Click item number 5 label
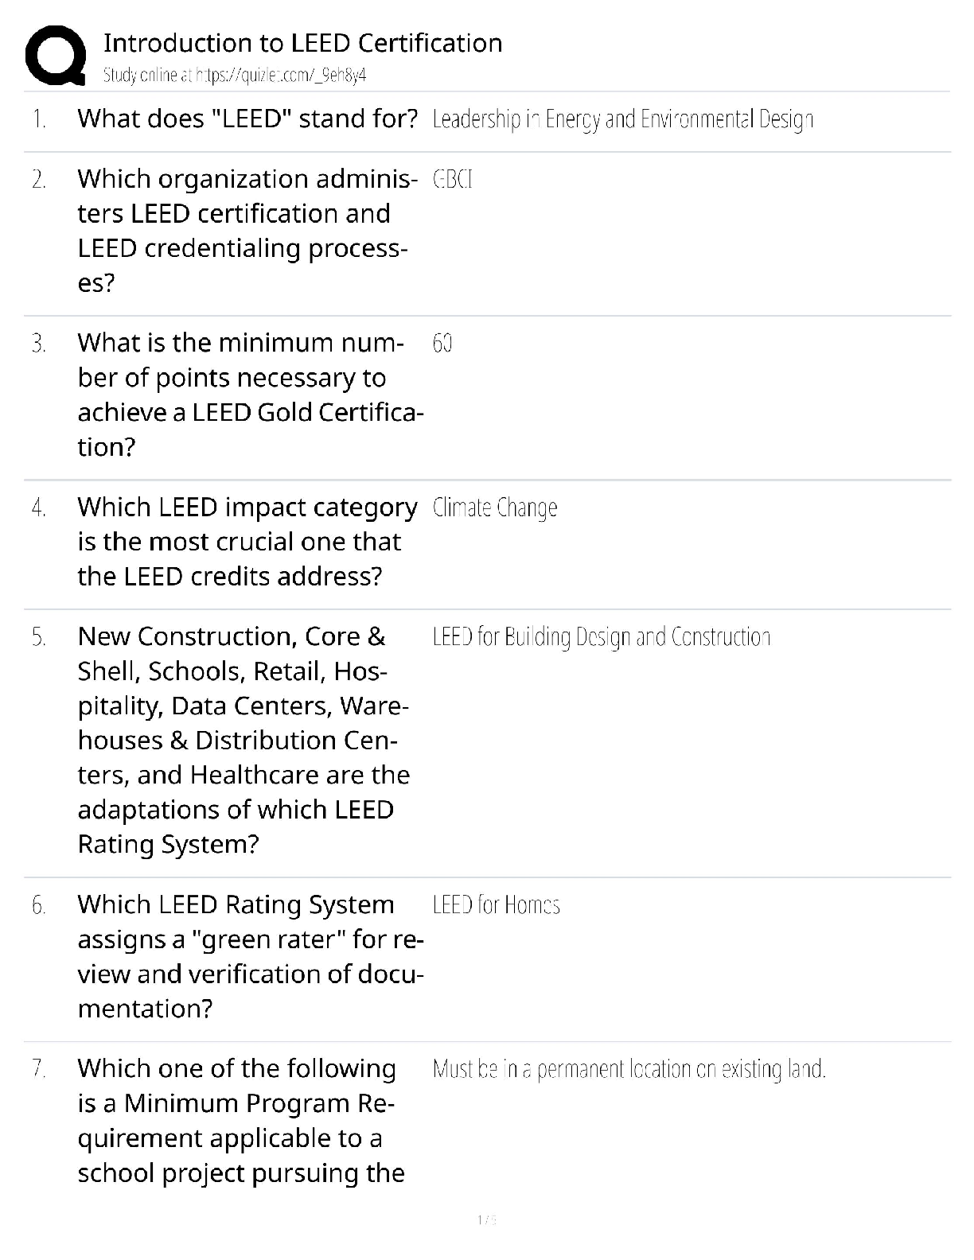 pyautogui.click(x=39, y=637)
